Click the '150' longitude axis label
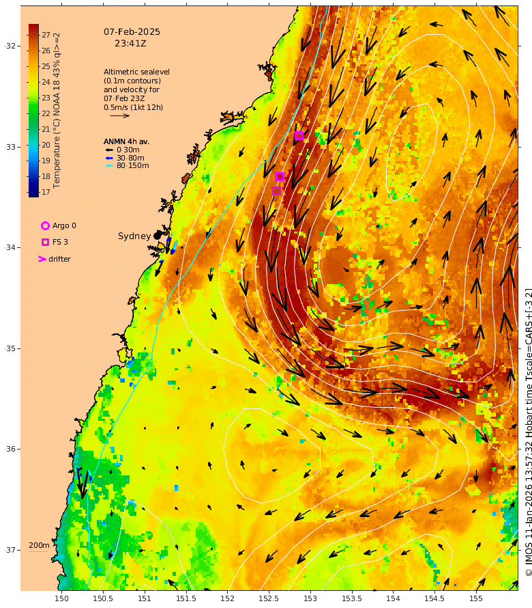 point(61,598)
